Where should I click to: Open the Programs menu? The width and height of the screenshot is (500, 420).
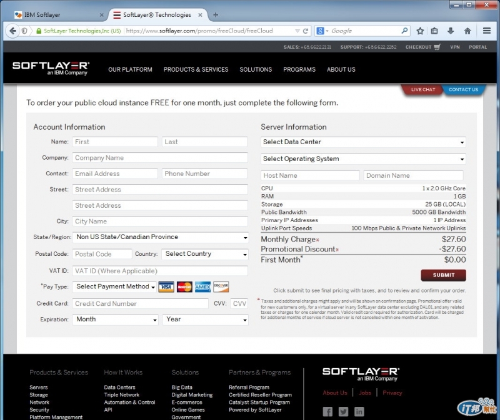(299, 69)
